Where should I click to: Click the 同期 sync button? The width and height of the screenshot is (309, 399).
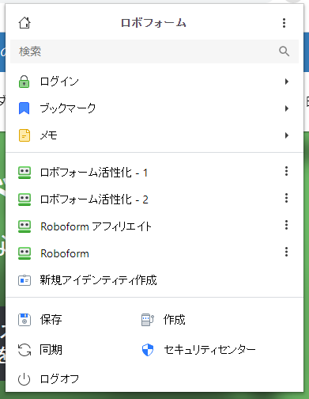(51, 350)
